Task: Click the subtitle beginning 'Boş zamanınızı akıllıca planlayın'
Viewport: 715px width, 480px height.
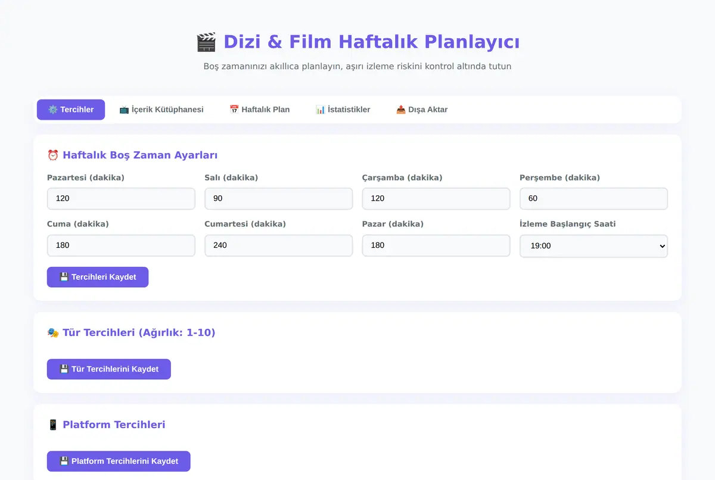Action: (357, 66)
